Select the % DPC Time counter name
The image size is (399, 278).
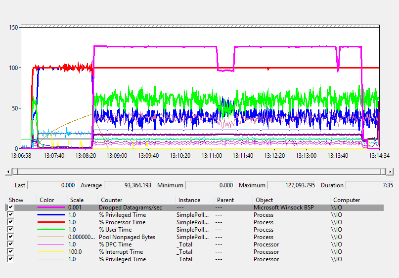(115, 244)
